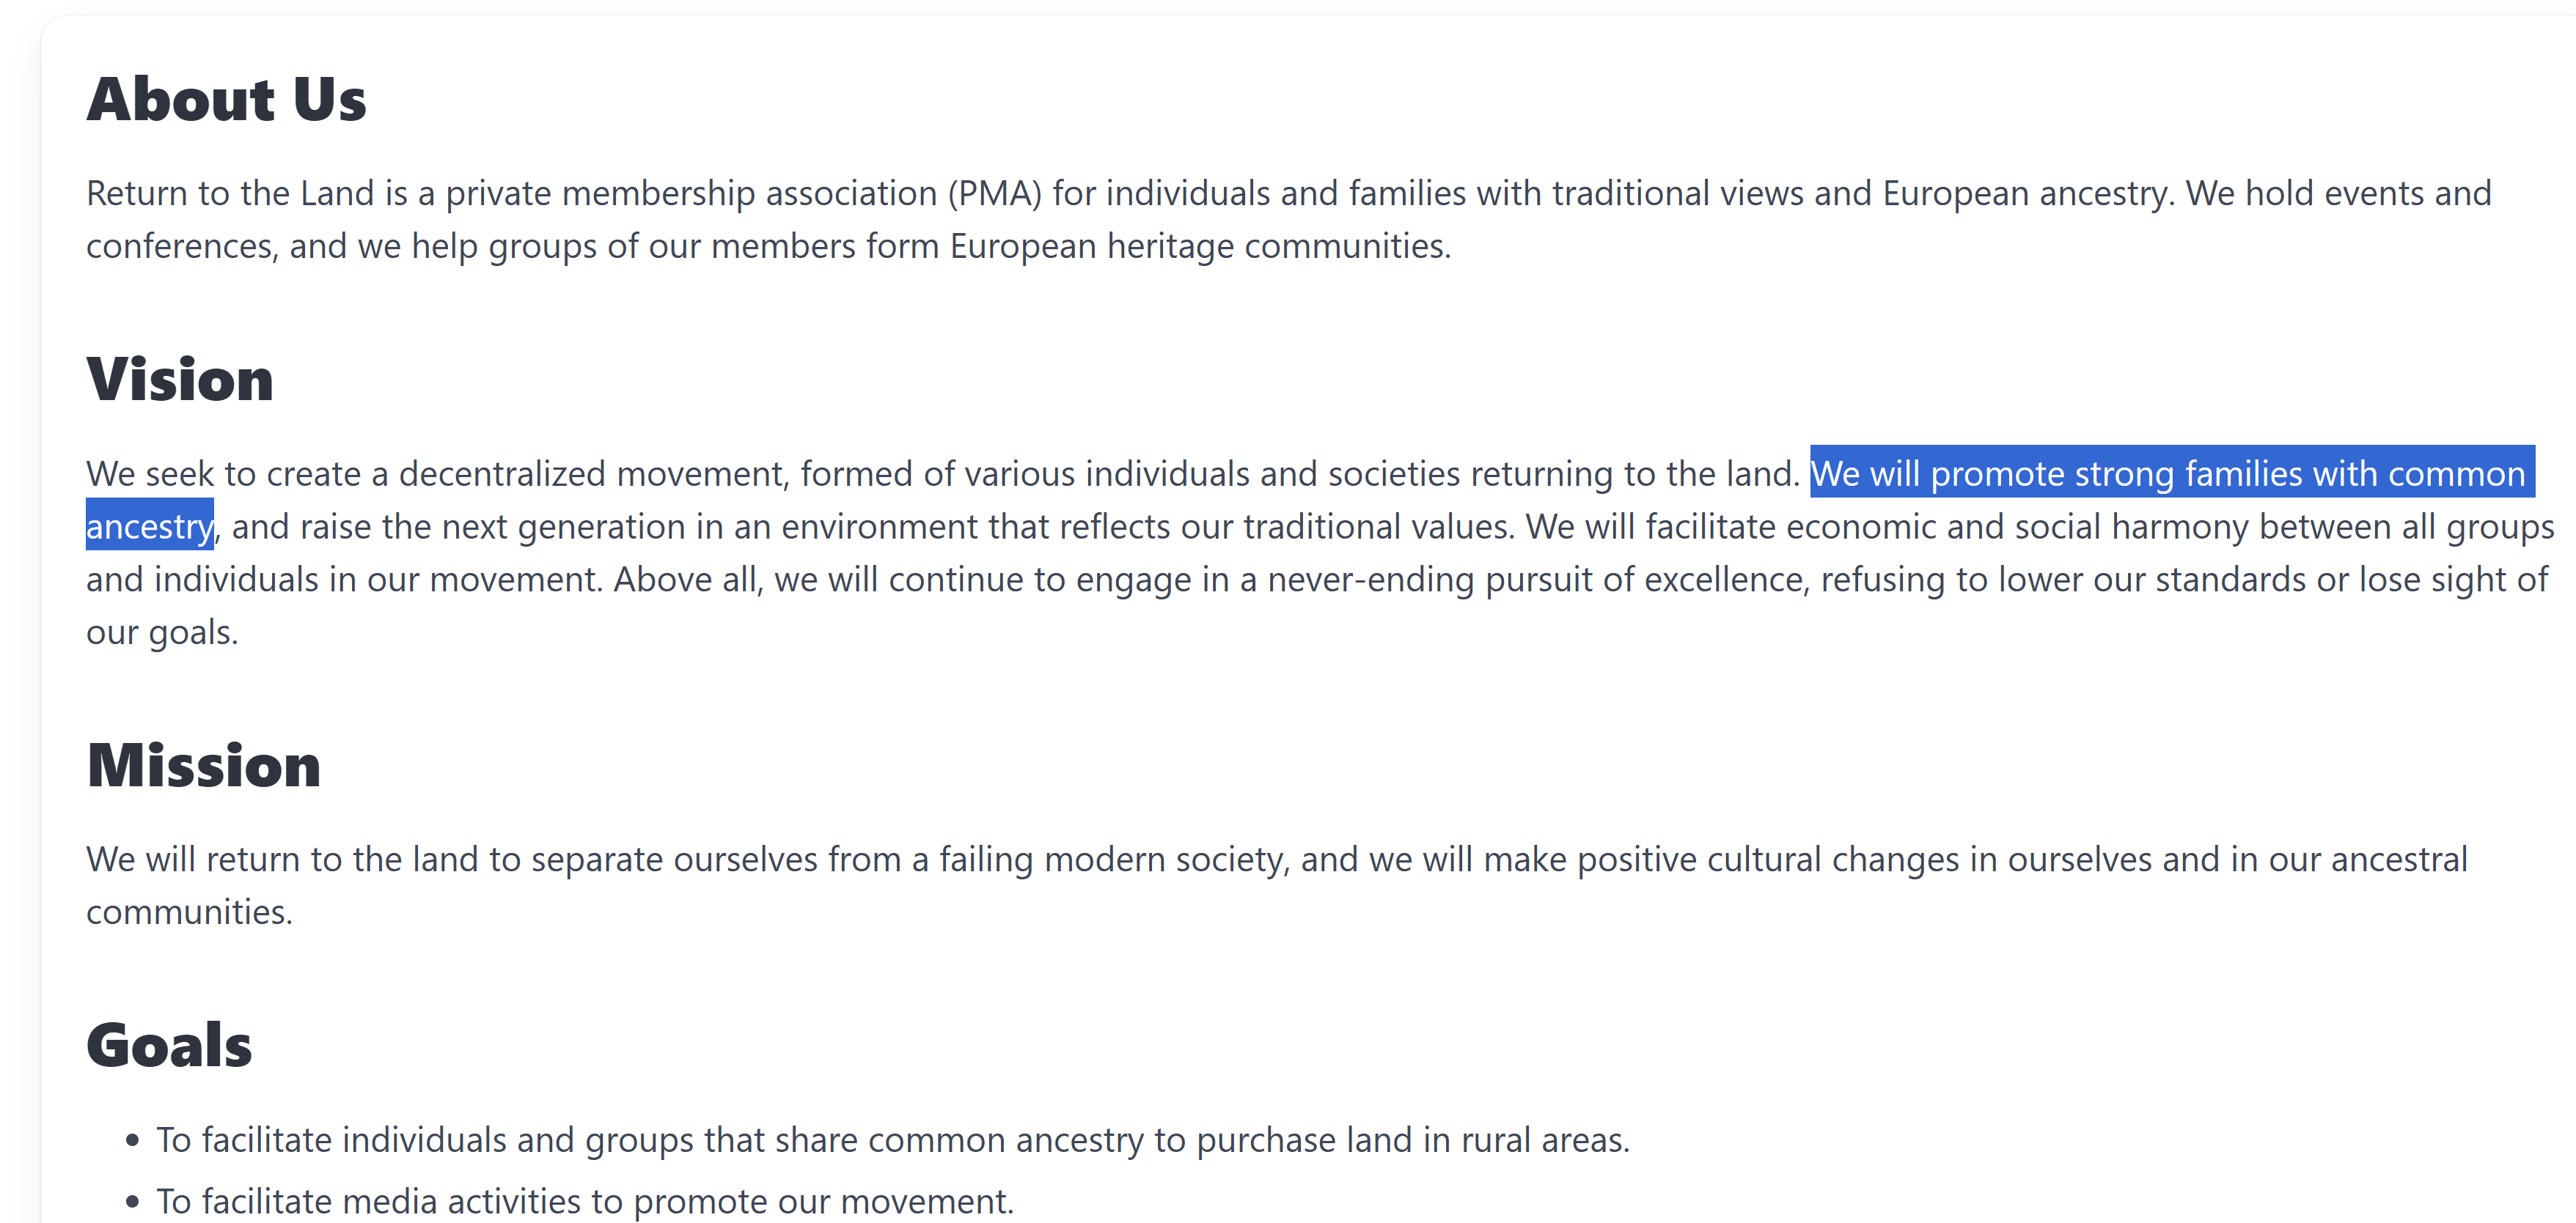Click the word 'communities.' ending the Mission paragraph
Image resolution: width=2576 pixels, height=1223 pixels.
click(189, 912)
